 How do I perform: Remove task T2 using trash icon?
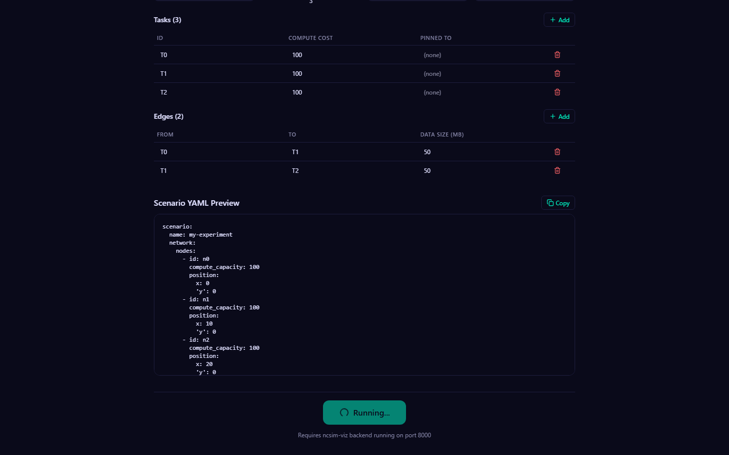click(557, 92)
